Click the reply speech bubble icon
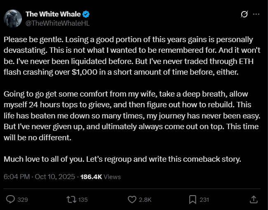Image resolution: width=268 pixels, height=210 pixels. (x=11, y=200)
